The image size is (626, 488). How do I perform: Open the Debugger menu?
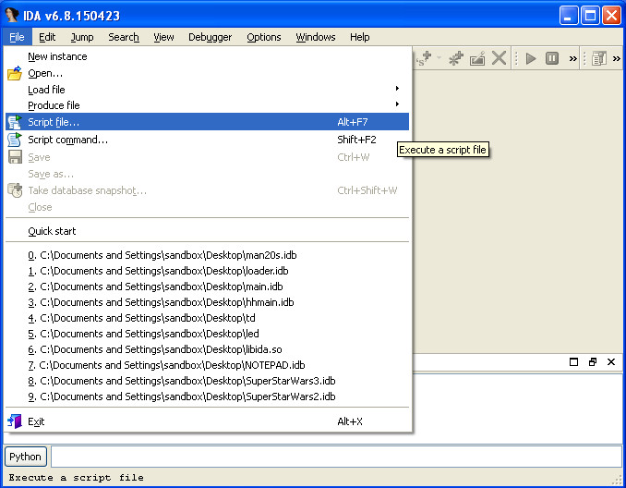[210, 37]
